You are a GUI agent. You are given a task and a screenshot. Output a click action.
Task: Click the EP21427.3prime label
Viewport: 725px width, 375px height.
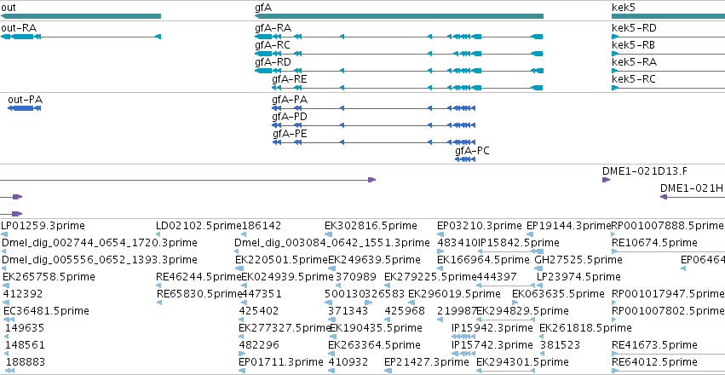(427, 362)
